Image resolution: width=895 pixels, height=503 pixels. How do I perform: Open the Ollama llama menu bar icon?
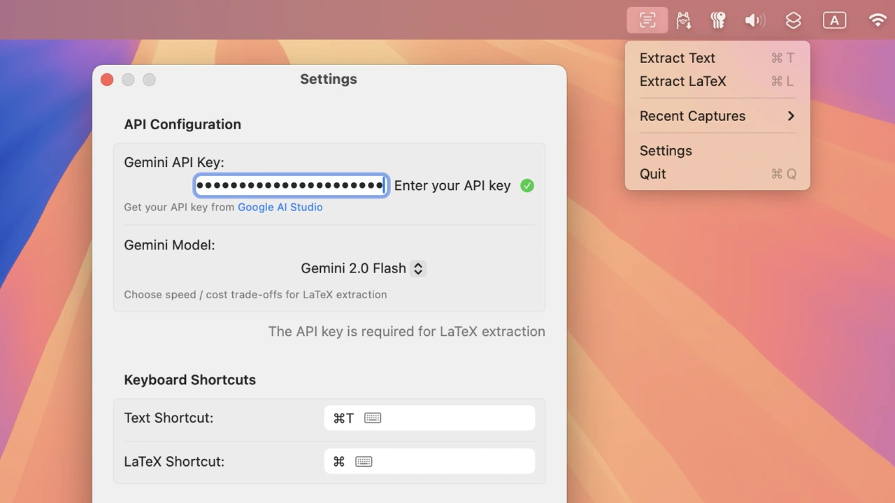684,20
